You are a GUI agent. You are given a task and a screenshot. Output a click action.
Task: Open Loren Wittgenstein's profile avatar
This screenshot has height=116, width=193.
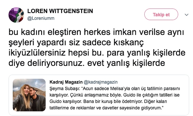[x=16, y=15]
